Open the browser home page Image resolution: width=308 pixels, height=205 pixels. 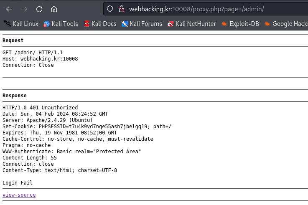tap(54, 9)
